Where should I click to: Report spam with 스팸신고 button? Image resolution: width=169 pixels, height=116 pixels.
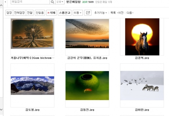[x=65, y=13]
